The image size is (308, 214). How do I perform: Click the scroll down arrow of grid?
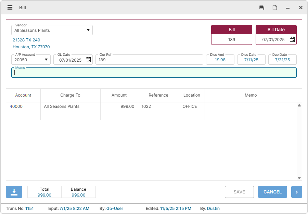coord(299,178)
